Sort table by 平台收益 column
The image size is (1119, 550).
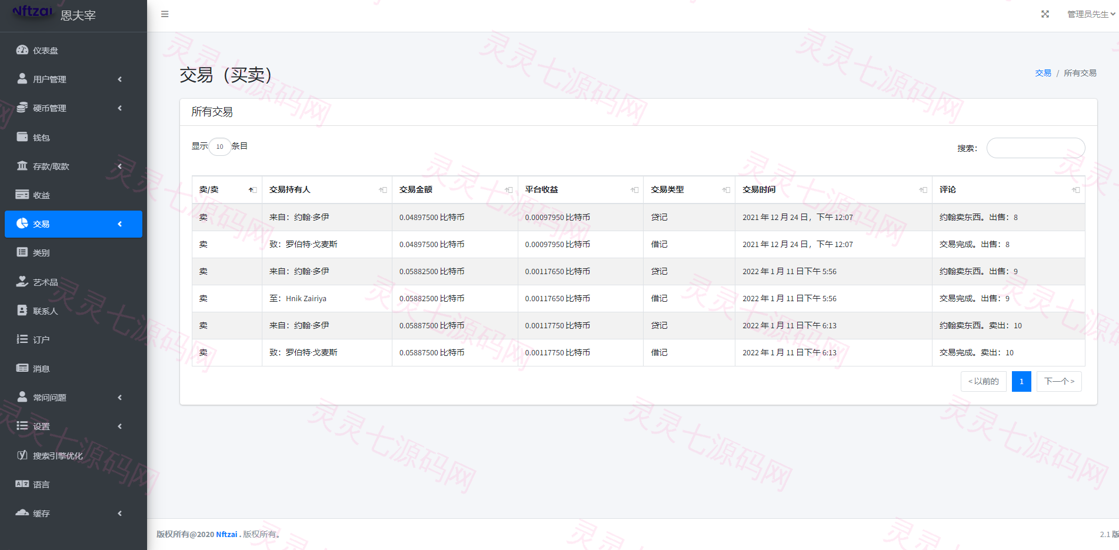[581, 189]
